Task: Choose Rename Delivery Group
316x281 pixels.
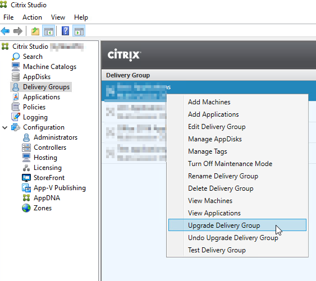Action: [x=237, y=176]
